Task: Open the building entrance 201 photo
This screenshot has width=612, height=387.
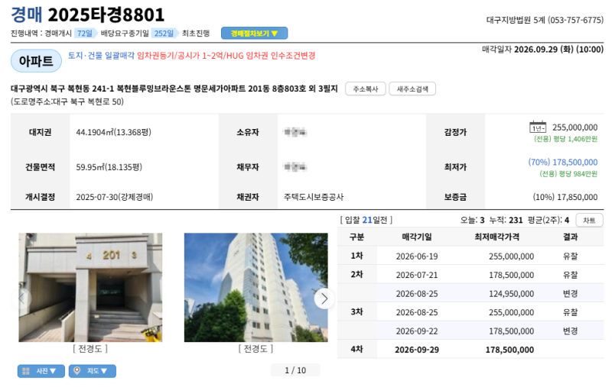Action: [90, 287]
